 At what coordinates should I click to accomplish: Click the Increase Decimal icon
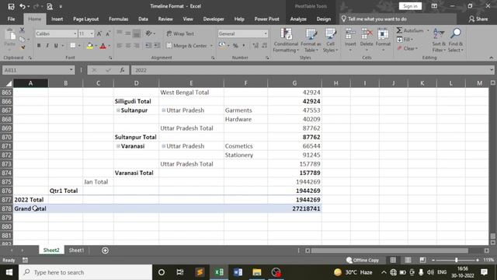click(255, 46)
